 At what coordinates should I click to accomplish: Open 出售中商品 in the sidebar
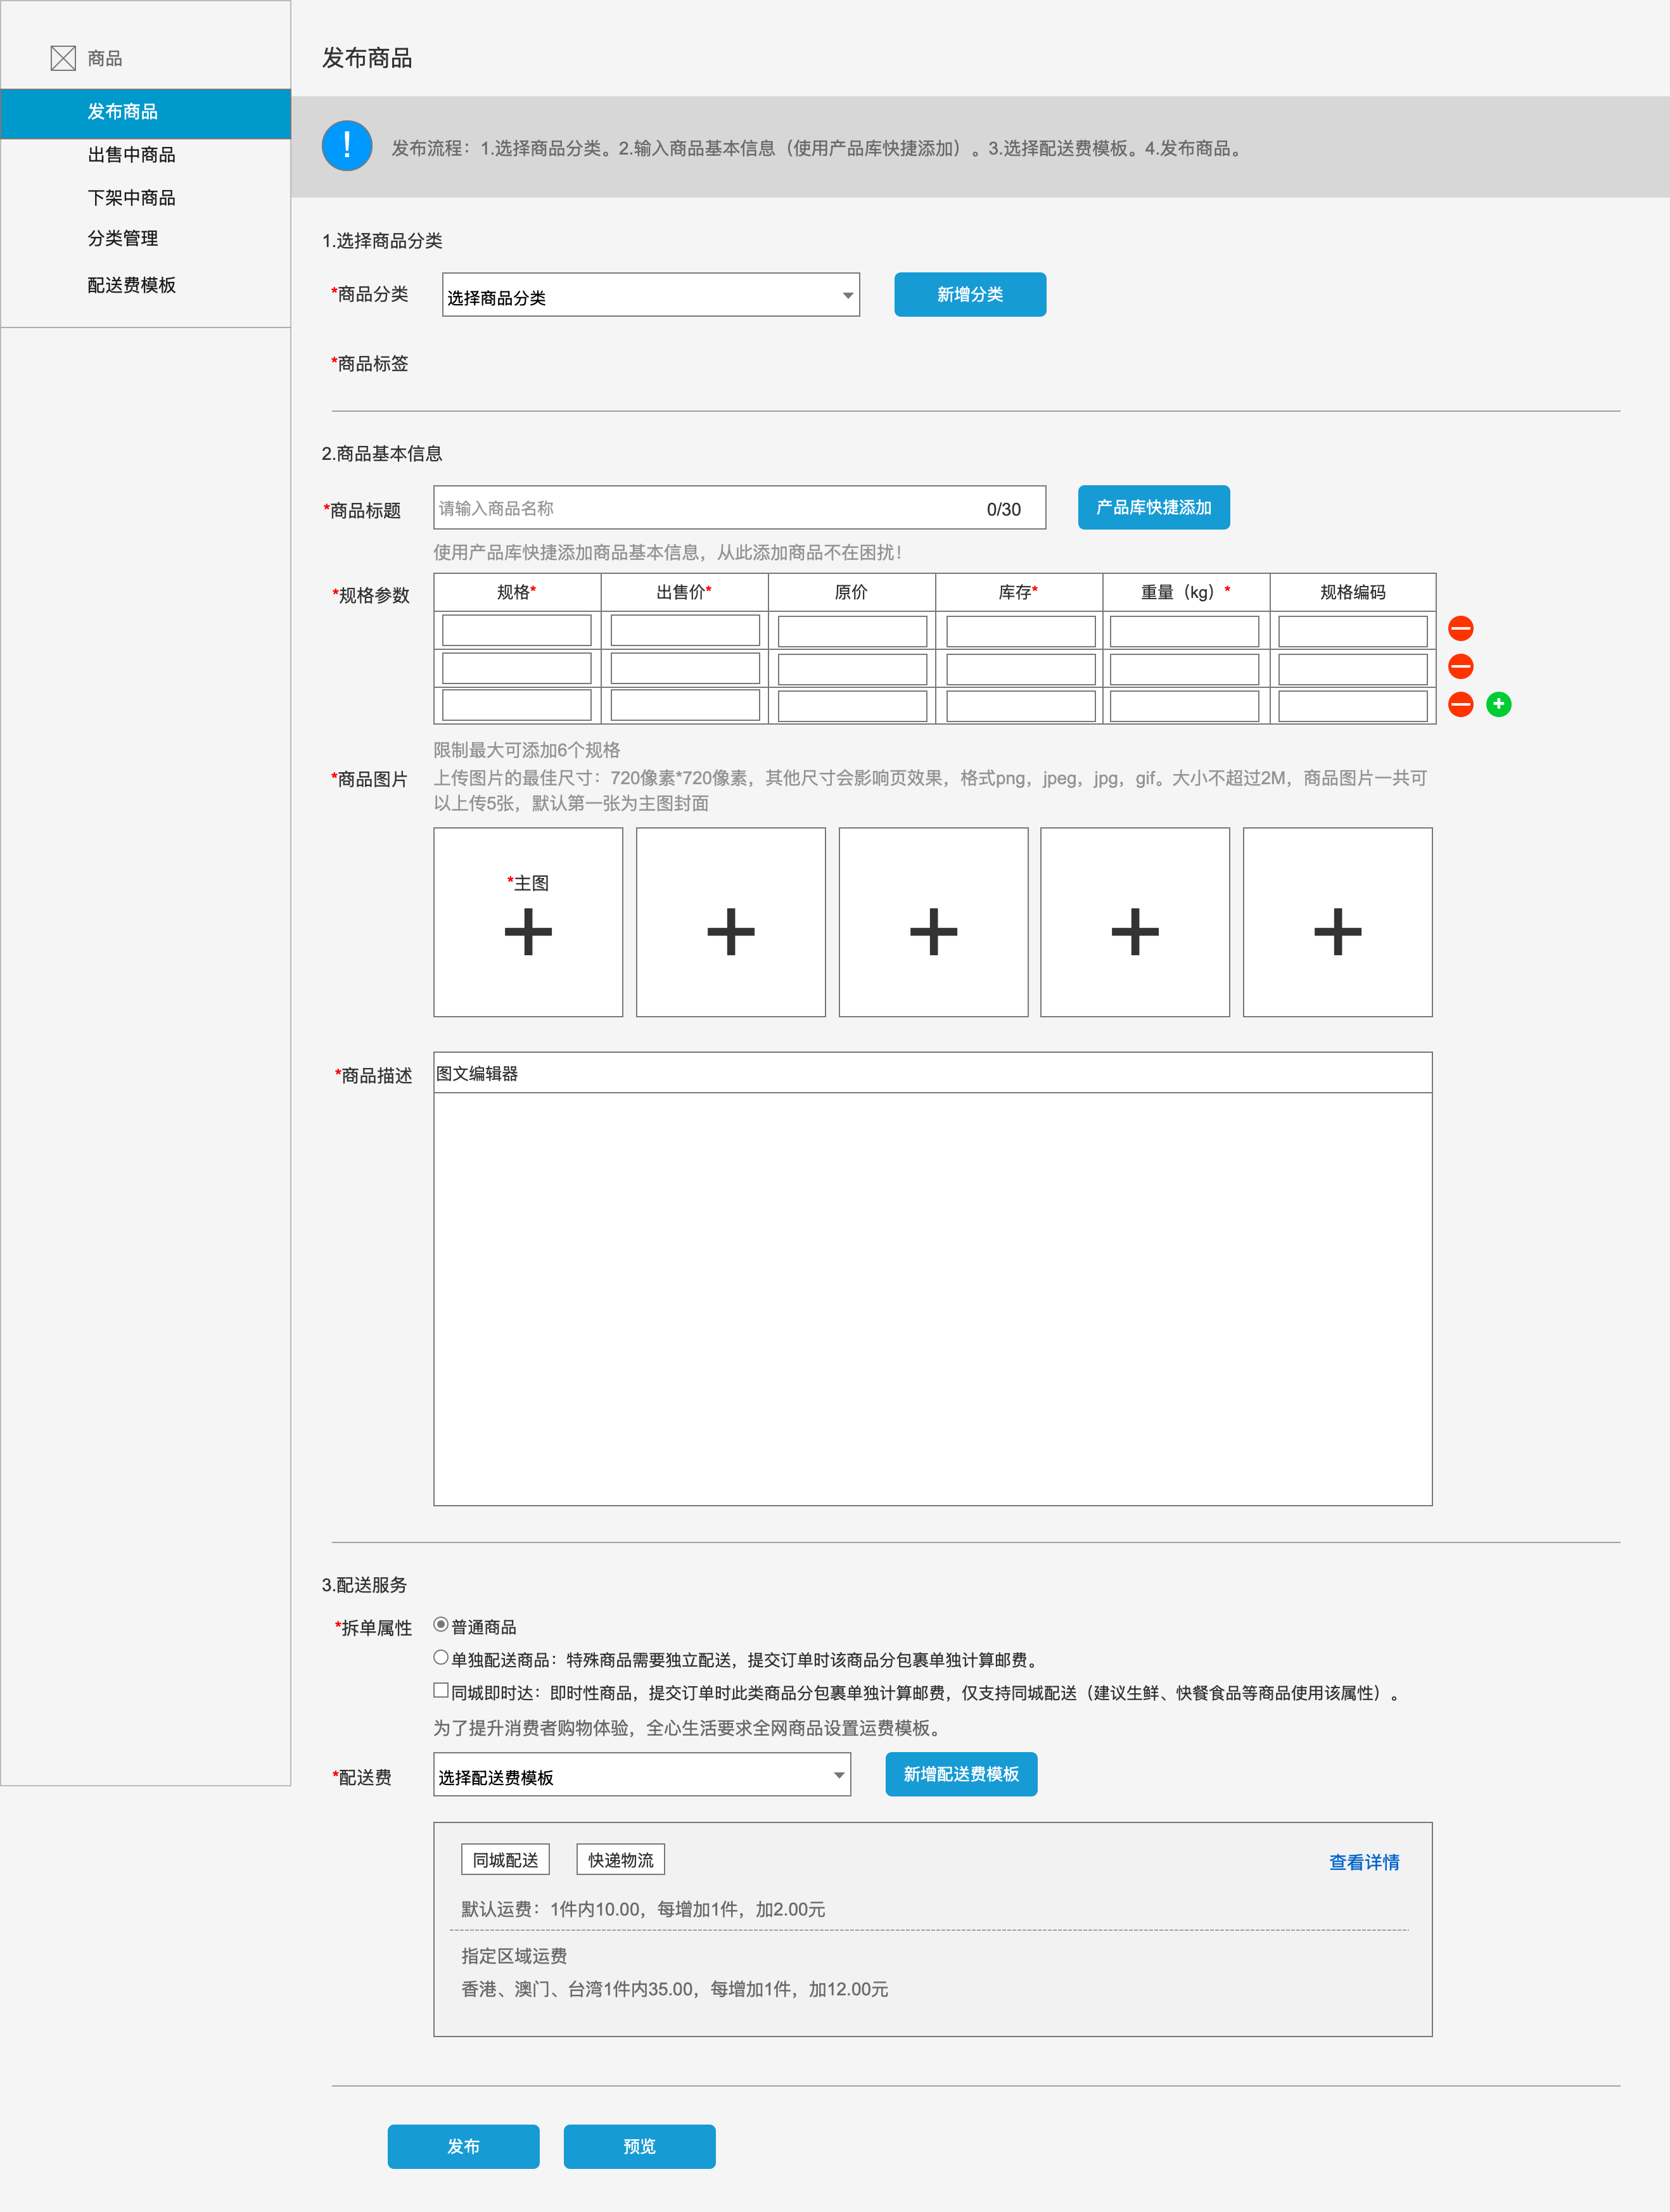point(131,155)
